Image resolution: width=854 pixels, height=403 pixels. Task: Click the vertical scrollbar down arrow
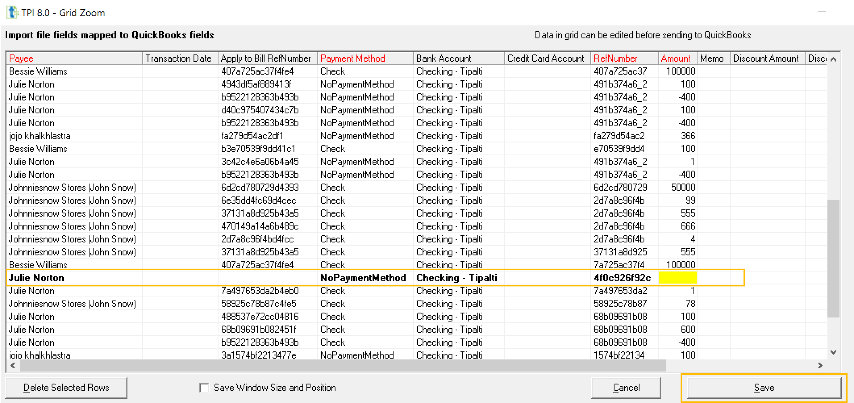pyautogui.click(x=833, y=352)
